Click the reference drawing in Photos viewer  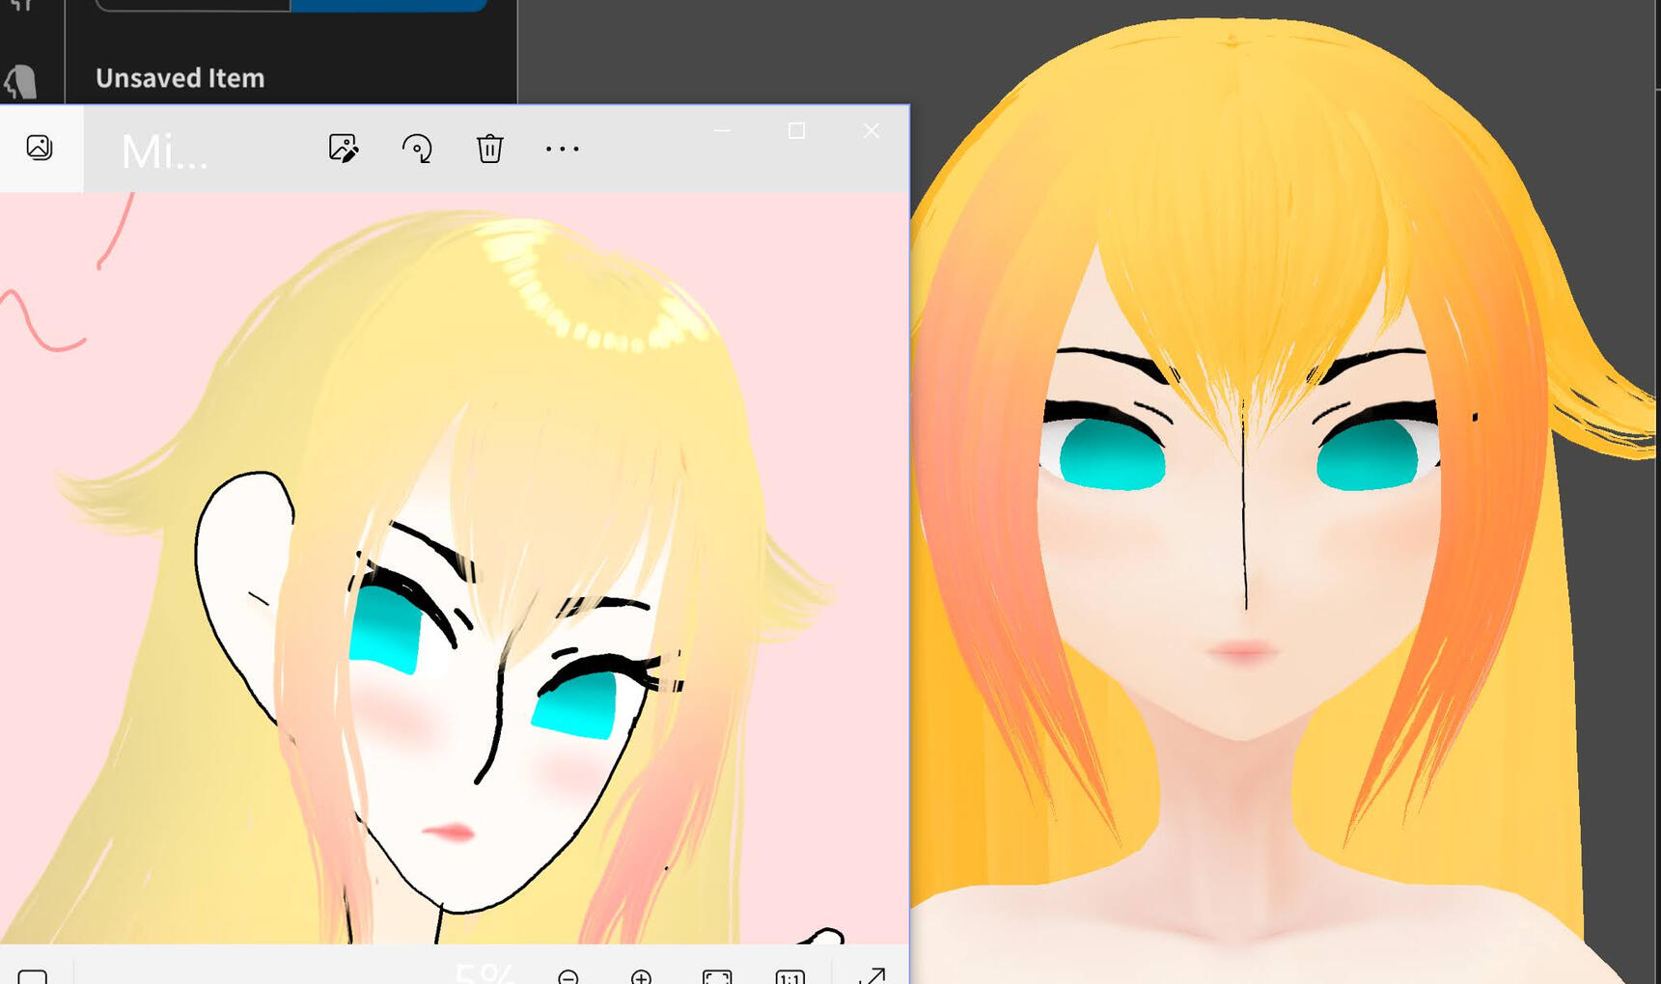tap(454, 579)
